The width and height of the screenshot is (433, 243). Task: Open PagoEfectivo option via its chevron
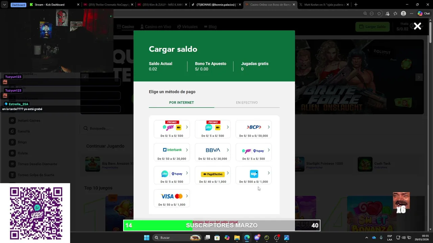[228, 173]
